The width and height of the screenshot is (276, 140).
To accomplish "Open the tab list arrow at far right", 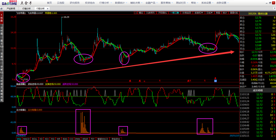I will pyautogui.click(x=274, y=8).
